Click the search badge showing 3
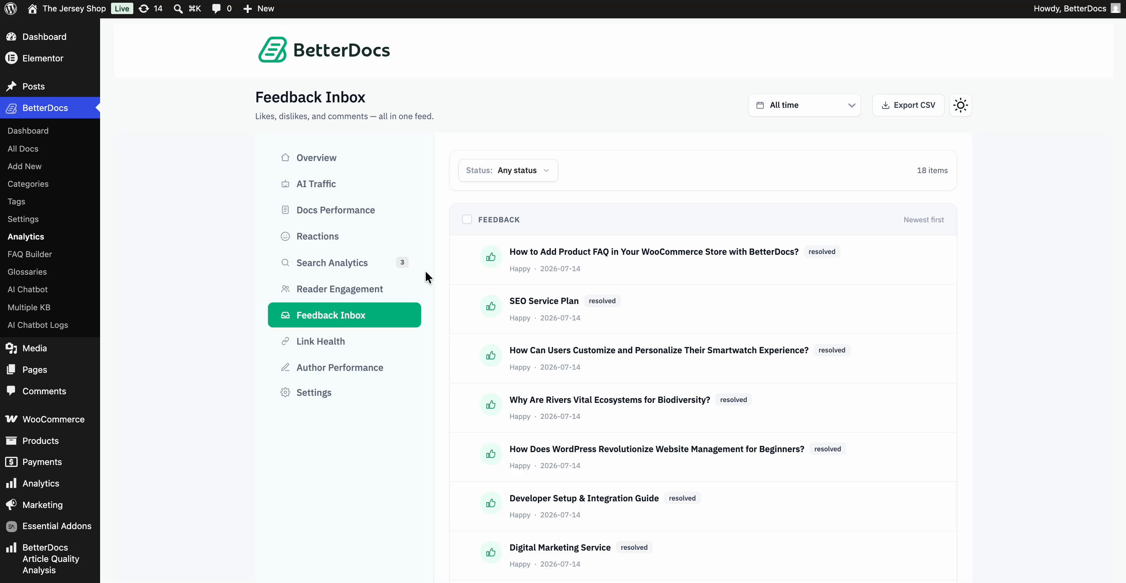Screen dimensions: 1126x583 [402, 263]
